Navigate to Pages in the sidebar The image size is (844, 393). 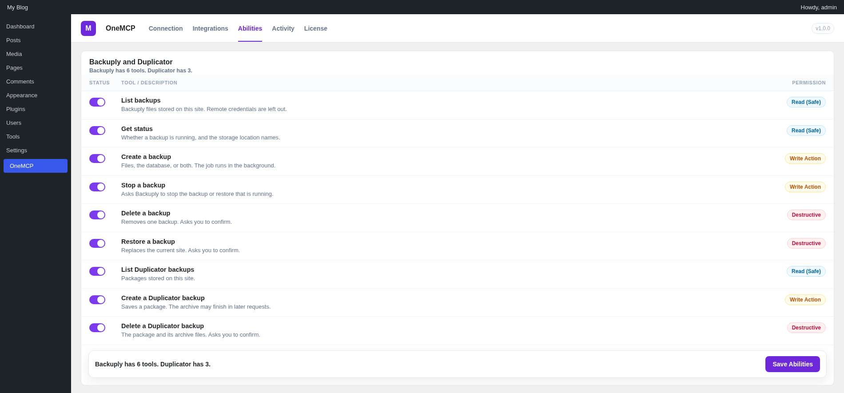(x=36, y=68)
